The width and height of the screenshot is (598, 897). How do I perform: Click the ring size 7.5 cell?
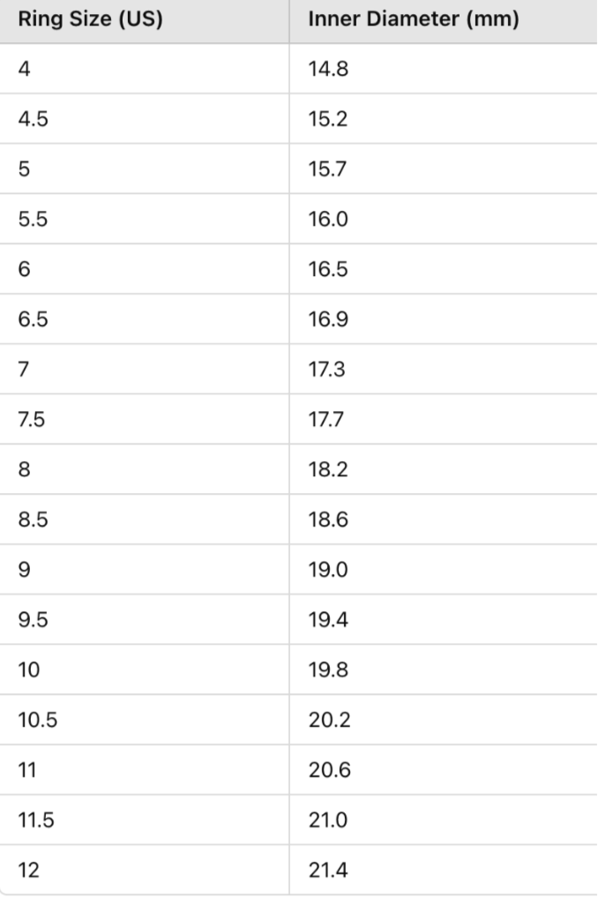click(x=33, y=419)
